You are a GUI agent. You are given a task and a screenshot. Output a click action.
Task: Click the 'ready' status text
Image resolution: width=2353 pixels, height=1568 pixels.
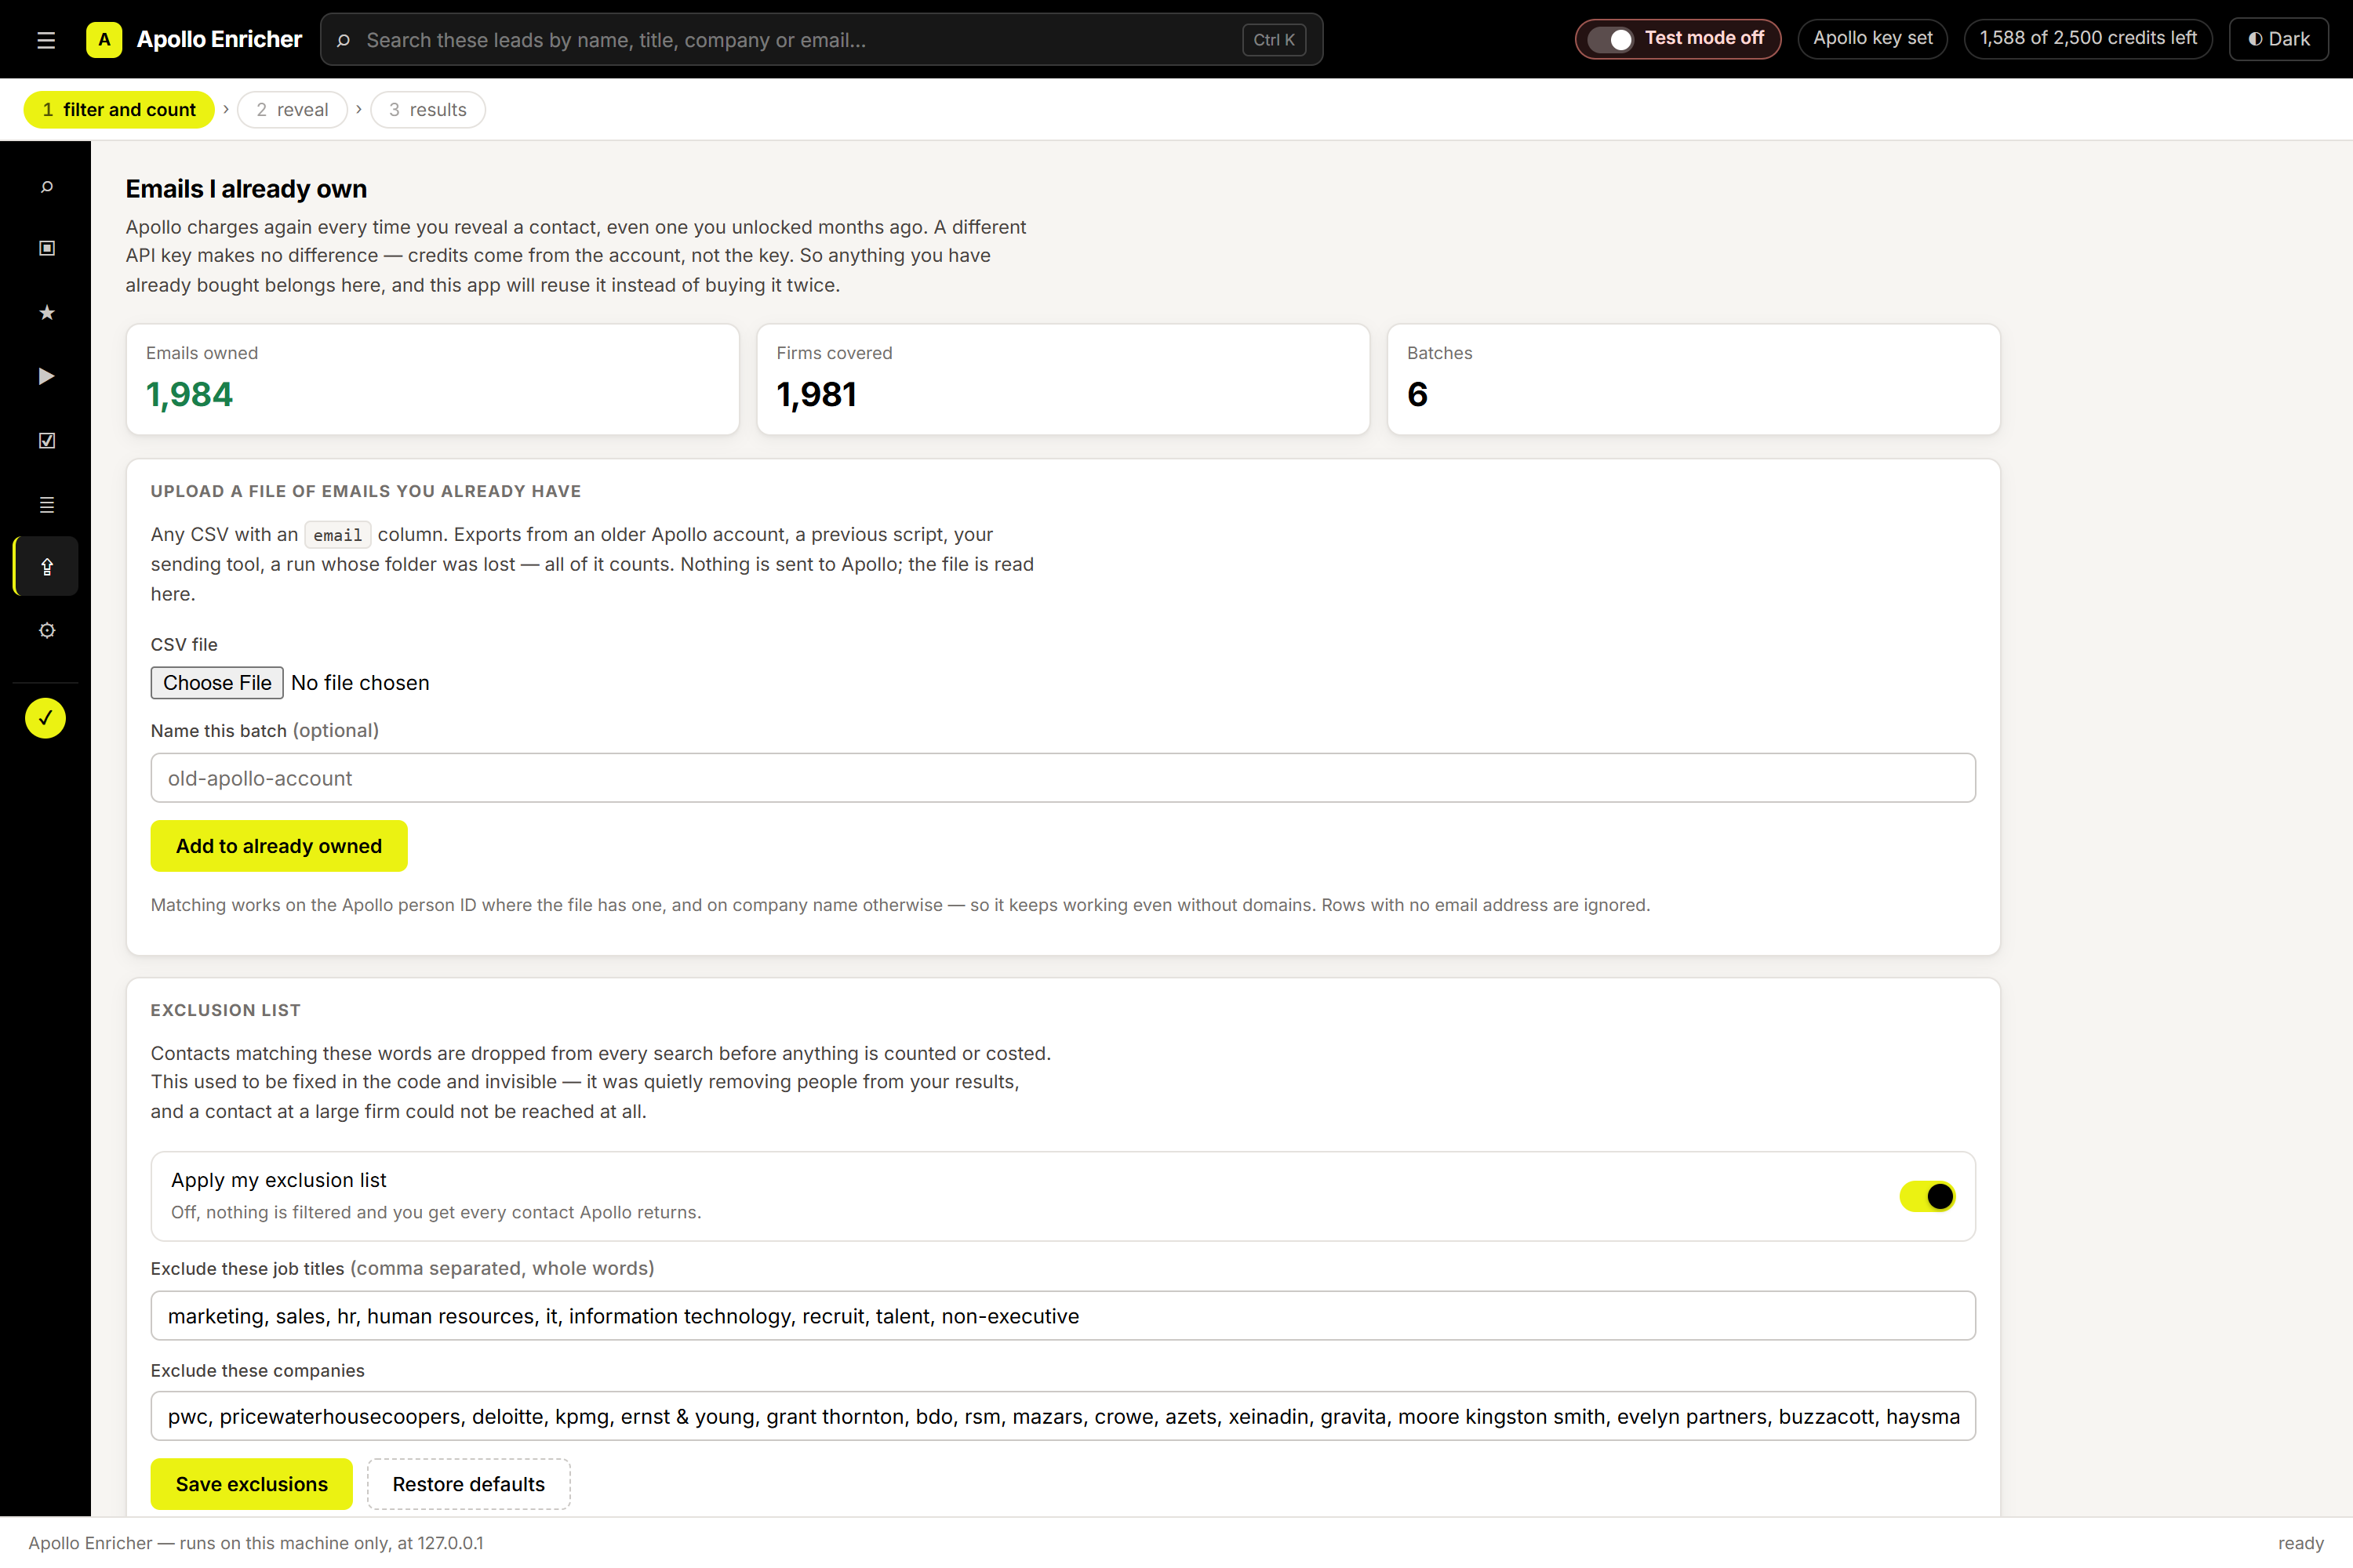(x=2301, y=1543)
